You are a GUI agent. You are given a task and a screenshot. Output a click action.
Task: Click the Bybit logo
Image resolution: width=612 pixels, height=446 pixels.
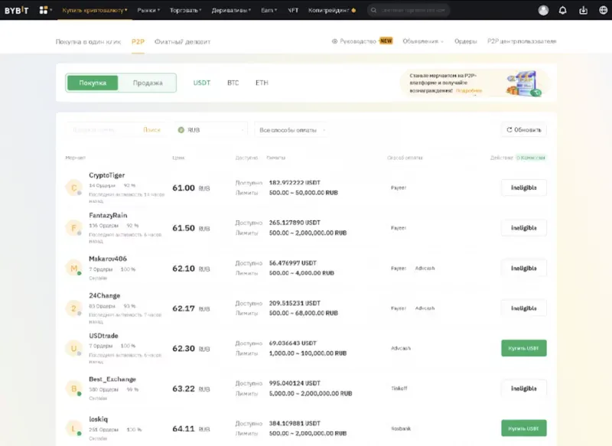(16, 10)
